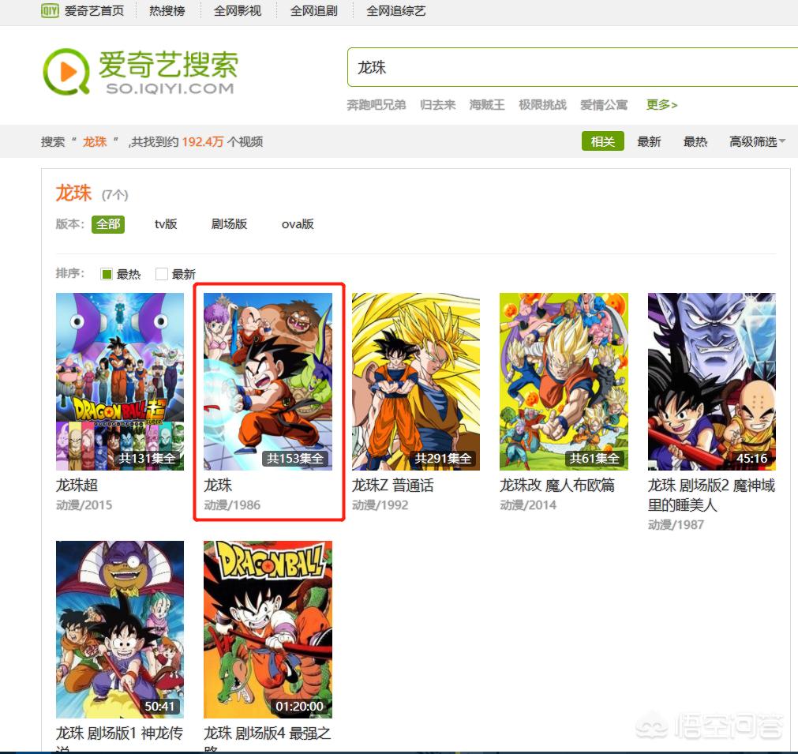Click the (7个) count text

pyautogui.click(x=115, y=195)
